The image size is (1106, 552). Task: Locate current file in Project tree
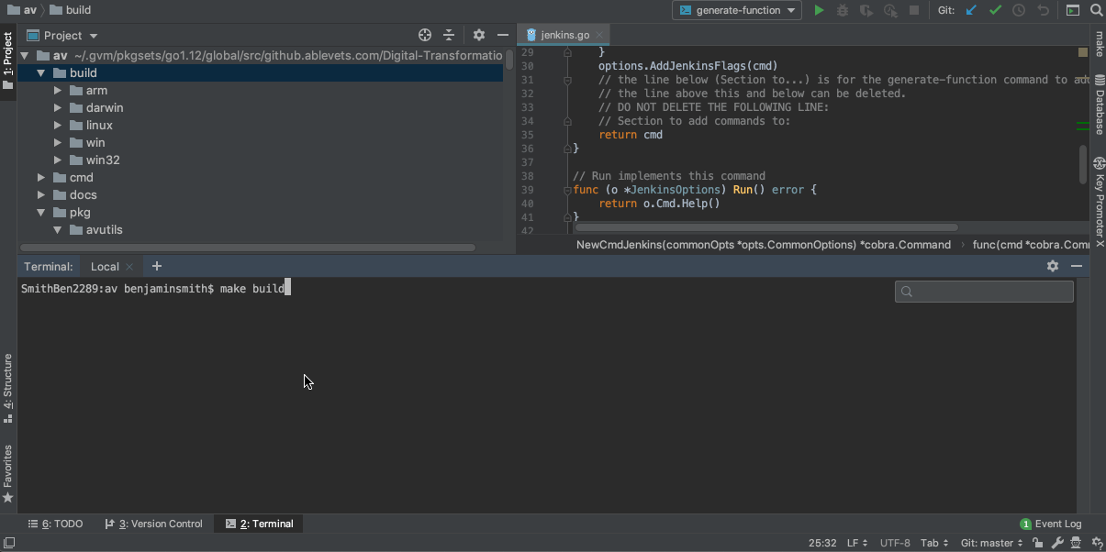pos(425,35)
